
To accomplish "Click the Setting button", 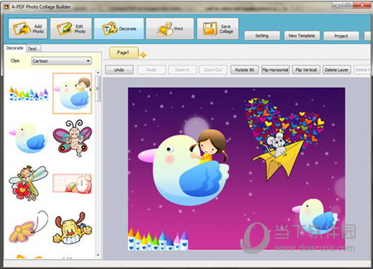I will click(262, 36).
